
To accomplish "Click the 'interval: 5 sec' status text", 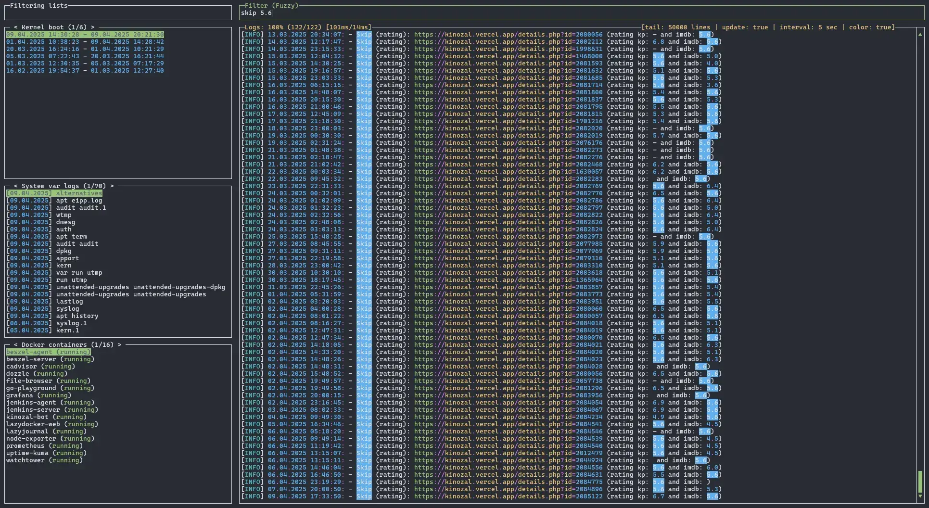I will click(x=808, y=27).
